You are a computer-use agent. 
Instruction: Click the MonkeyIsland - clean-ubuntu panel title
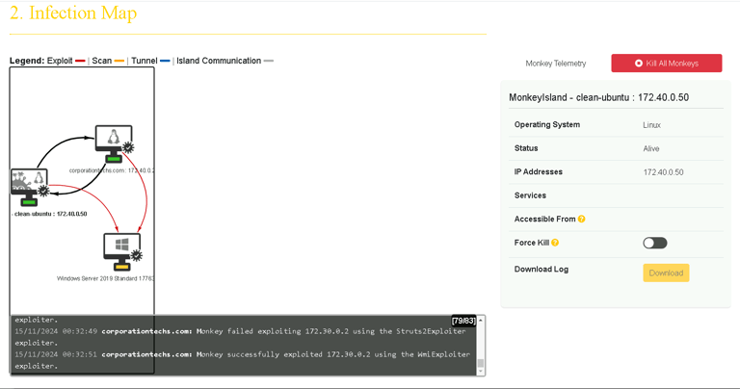coord(599,97)
